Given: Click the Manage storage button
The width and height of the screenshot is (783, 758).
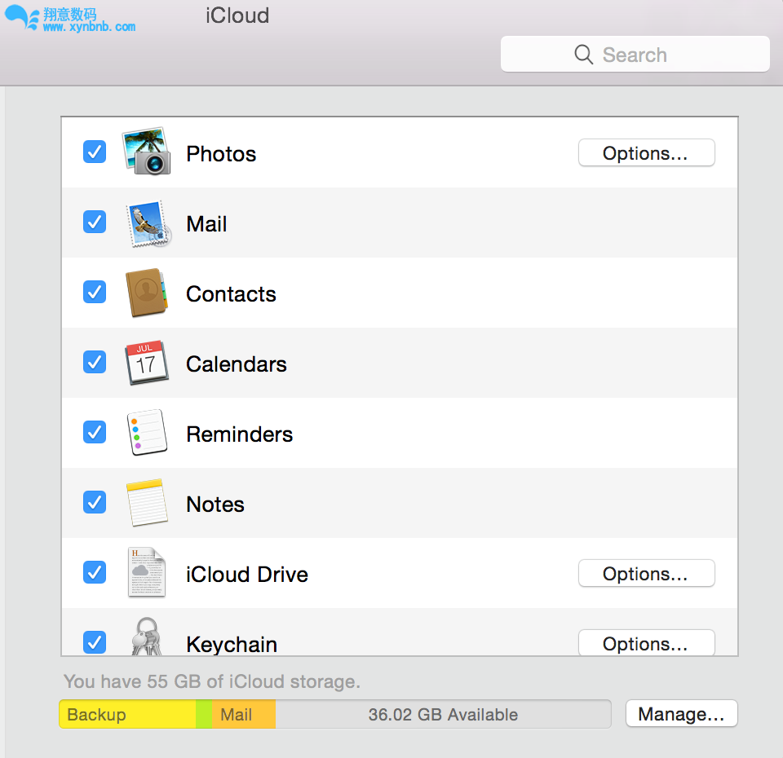Looking at the screenshot, I should coord(681,714).
